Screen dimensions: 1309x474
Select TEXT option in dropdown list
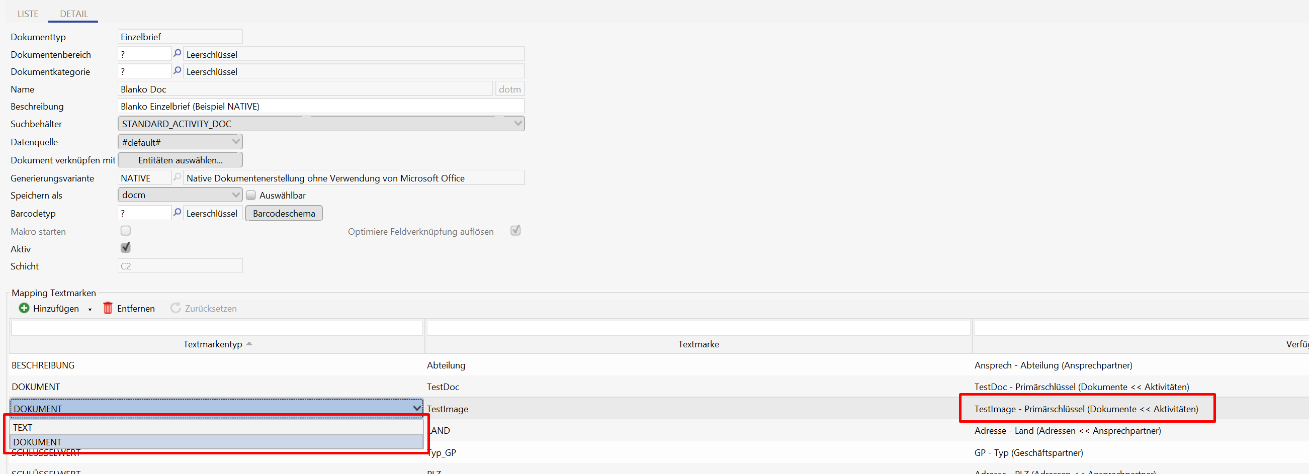pyautogui.click(x=216, y=428)
